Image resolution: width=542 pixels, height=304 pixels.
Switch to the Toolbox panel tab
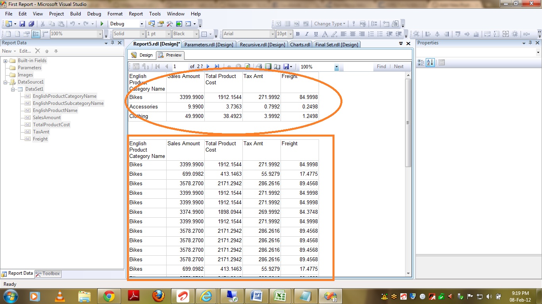(48, 274)
